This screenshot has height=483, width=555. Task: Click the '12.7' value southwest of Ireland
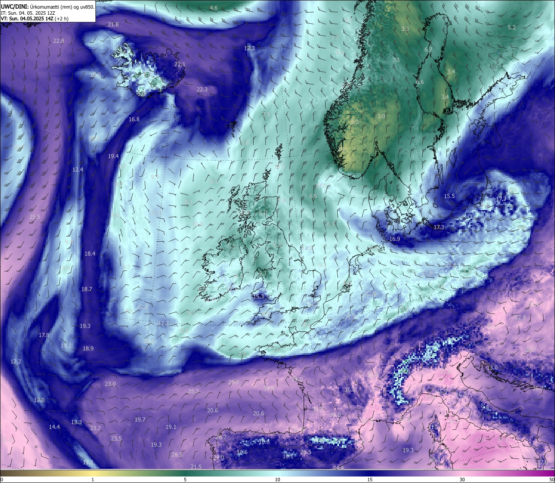pyautogui.click(x=163, y=324)
